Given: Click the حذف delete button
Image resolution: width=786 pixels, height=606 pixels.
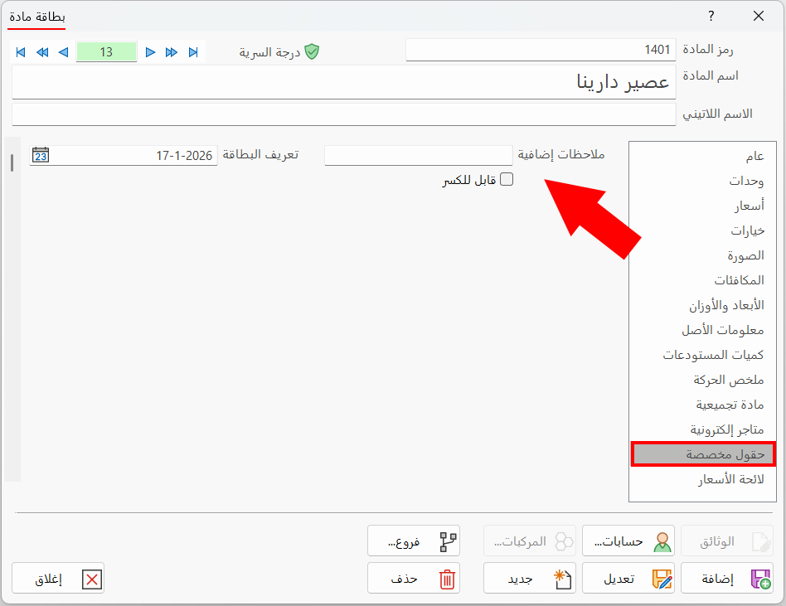Looking at the screenshot, I should pyautogui.click(x=414, y=578).
